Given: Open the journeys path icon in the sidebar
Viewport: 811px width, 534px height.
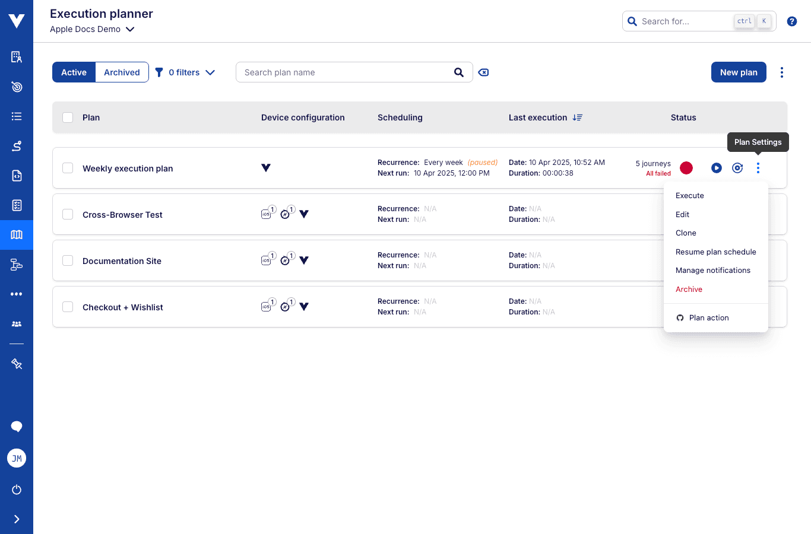Looking at the screenshot, I should [17, 145].
